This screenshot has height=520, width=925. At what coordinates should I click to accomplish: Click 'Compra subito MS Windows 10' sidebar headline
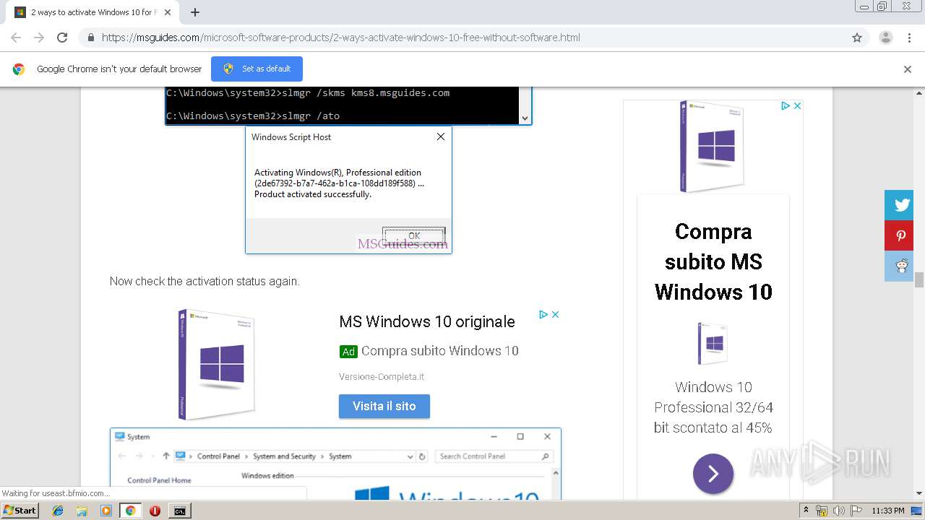pos(713,261)
